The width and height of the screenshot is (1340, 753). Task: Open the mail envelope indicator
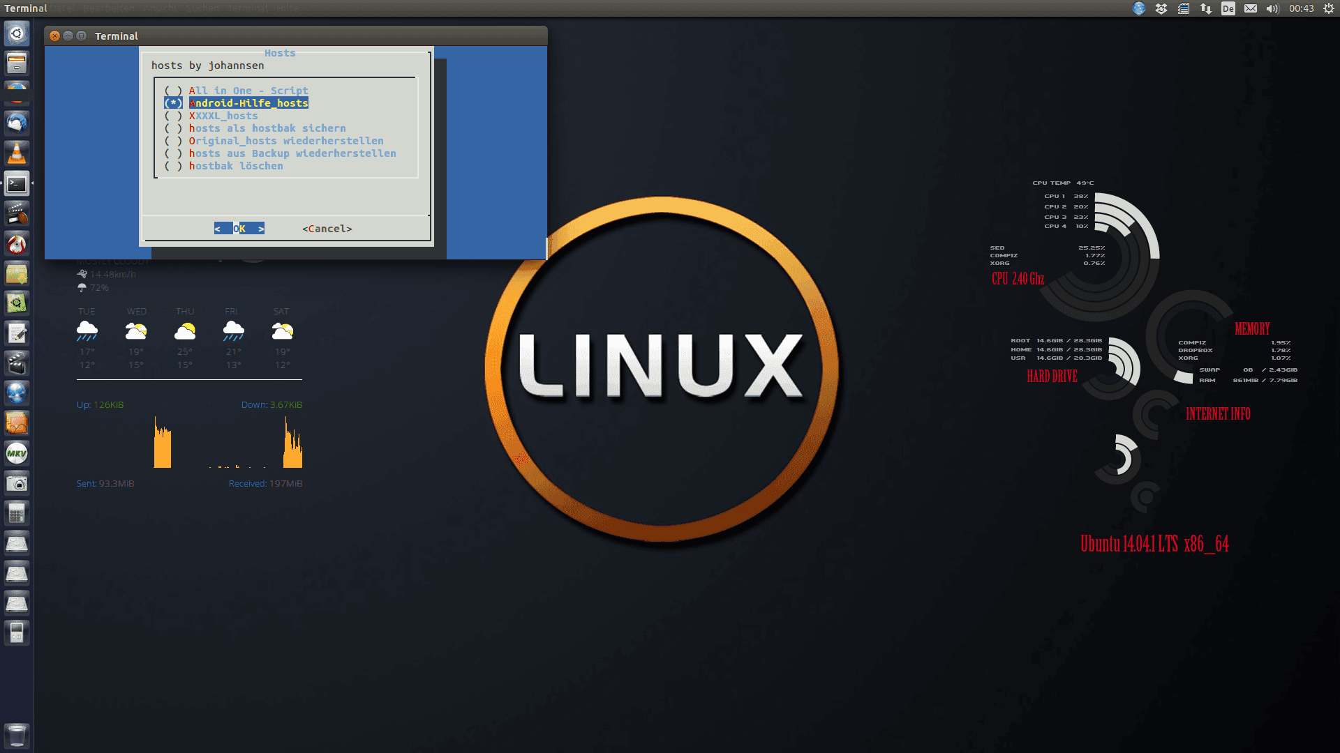(x=1251, y=8)
